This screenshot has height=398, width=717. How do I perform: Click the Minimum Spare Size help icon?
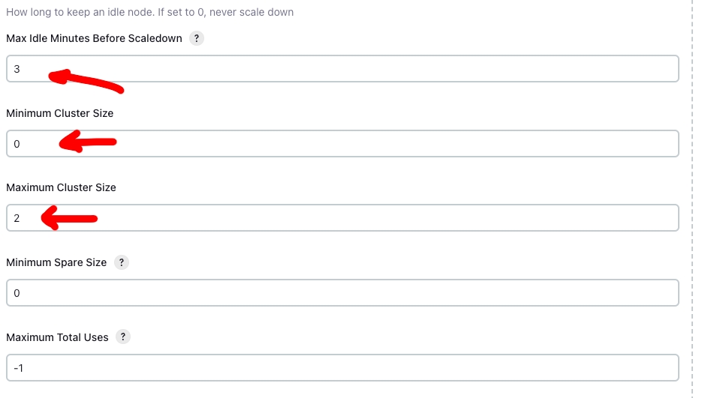tap(121, 262)
